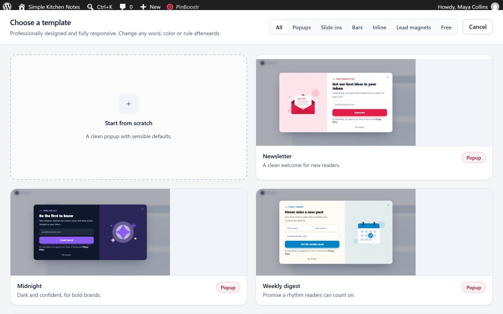Click the Popup badge on Weekly digest card
This screenshot has width=503, height=314.
(x=474, y=288)
